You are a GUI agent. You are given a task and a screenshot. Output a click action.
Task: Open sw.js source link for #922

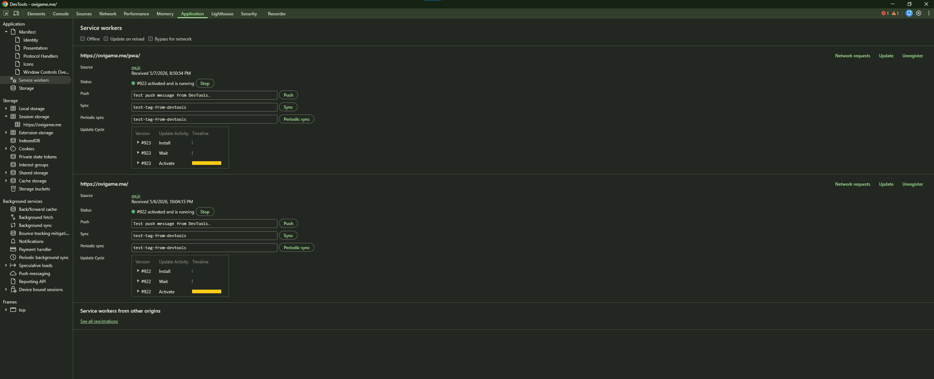pyautogui.click(x=136, y=196)
